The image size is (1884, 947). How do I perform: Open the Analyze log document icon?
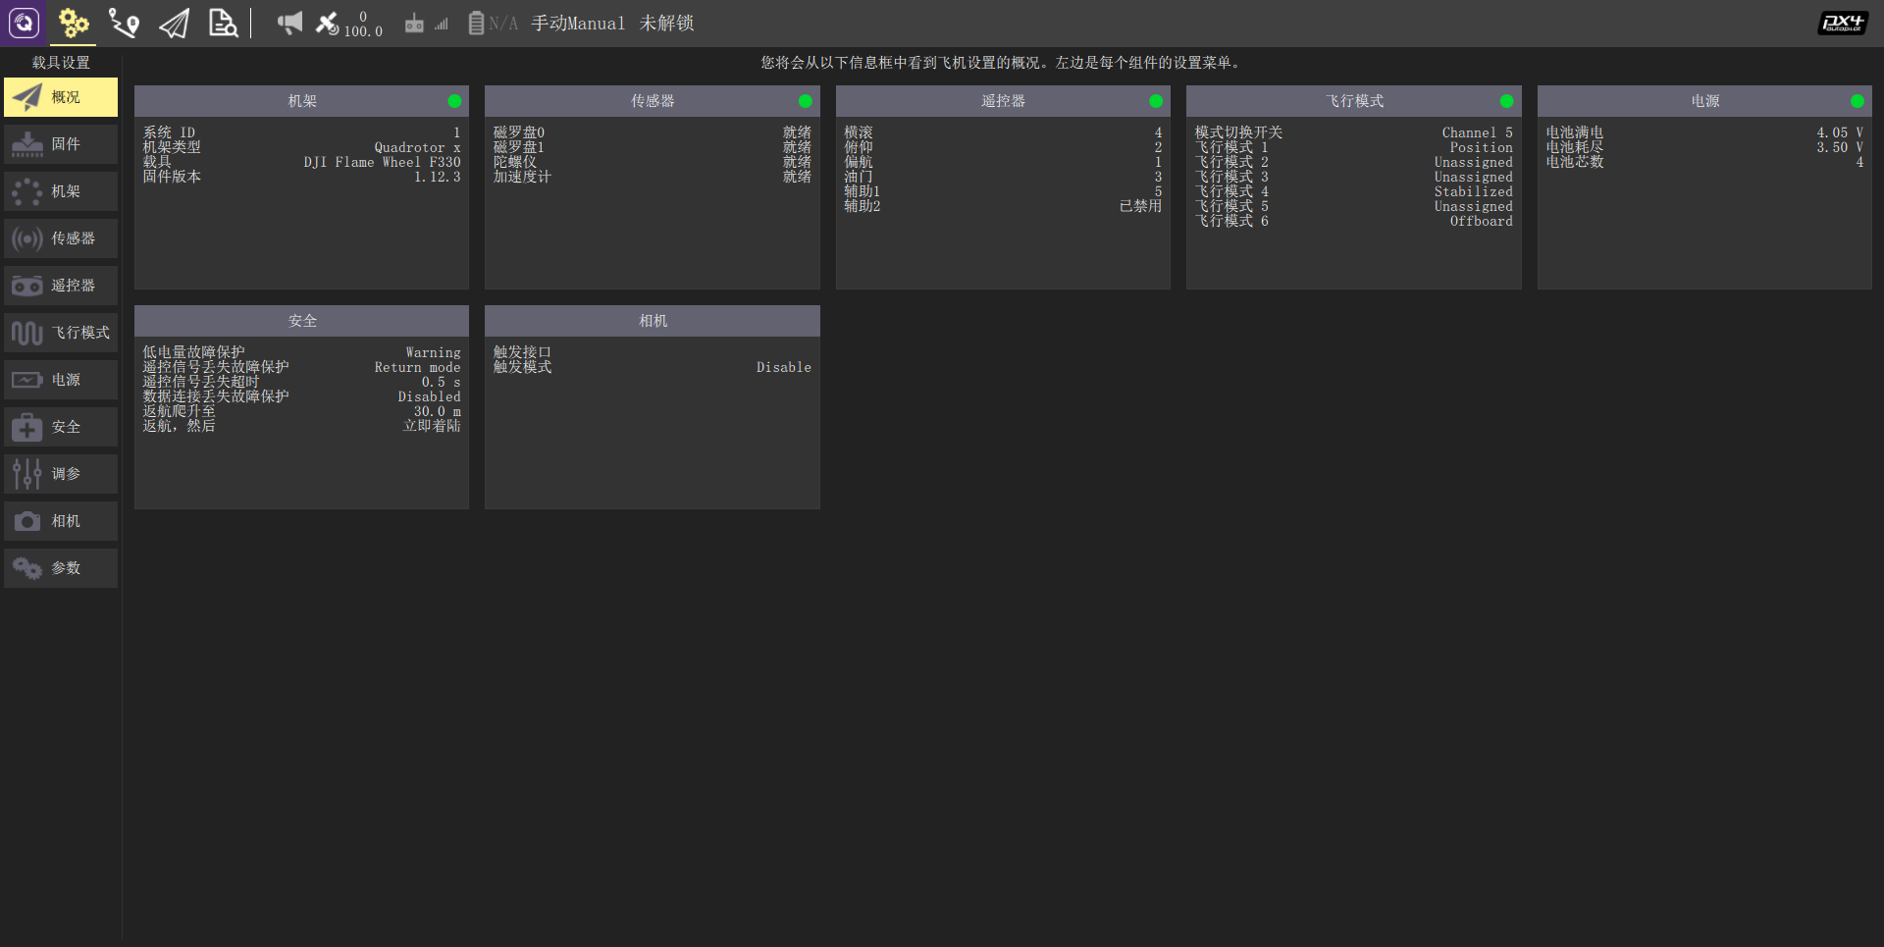click(x=223, y=23)
